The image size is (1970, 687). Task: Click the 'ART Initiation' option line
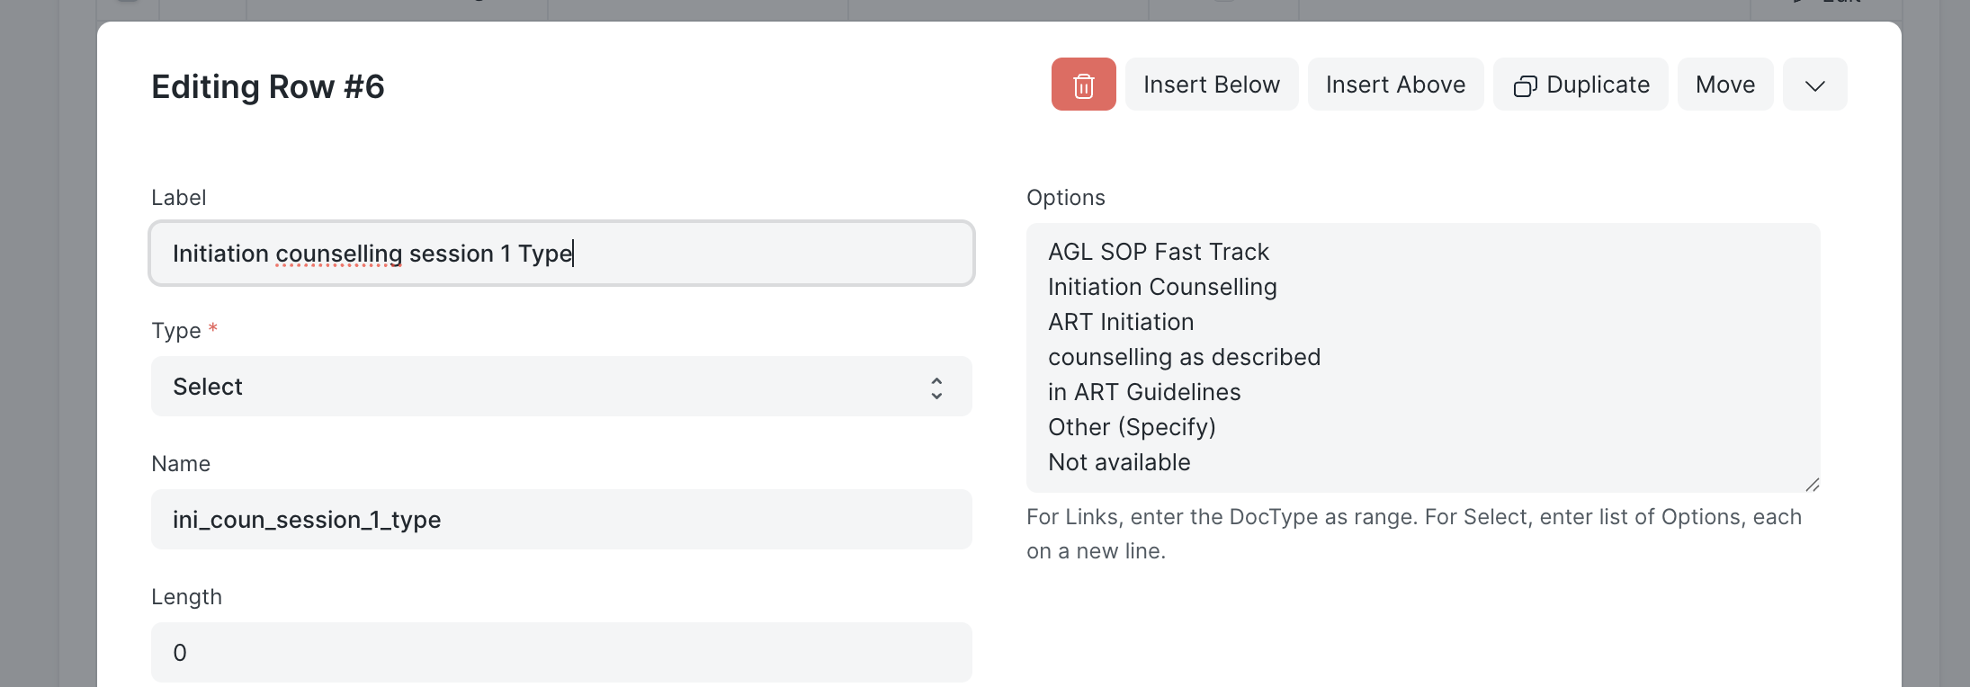(x=1121, y=322)
